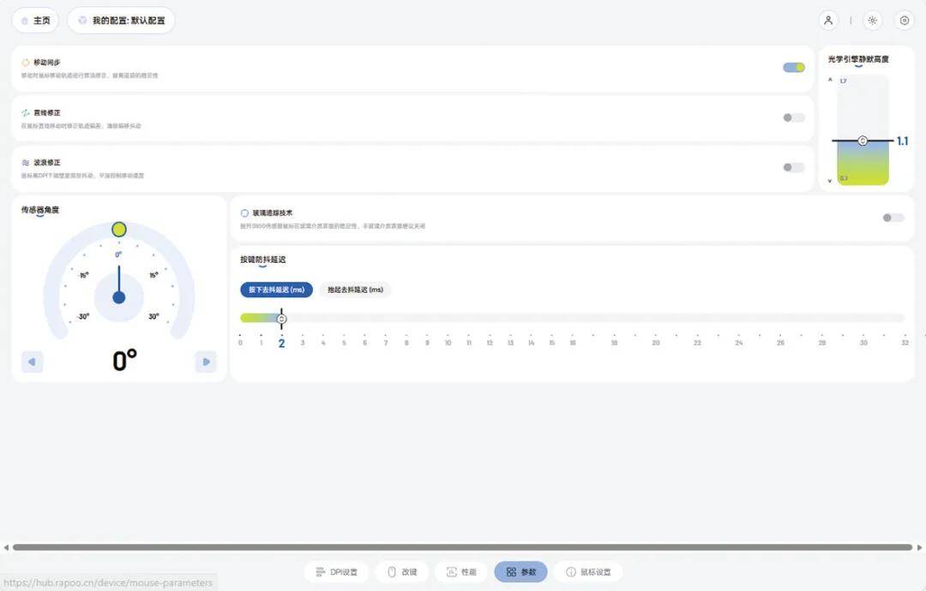This screenshot has height=591, width=926.
Task: Click tick value 16 on debounce scale
Action: 573,343
